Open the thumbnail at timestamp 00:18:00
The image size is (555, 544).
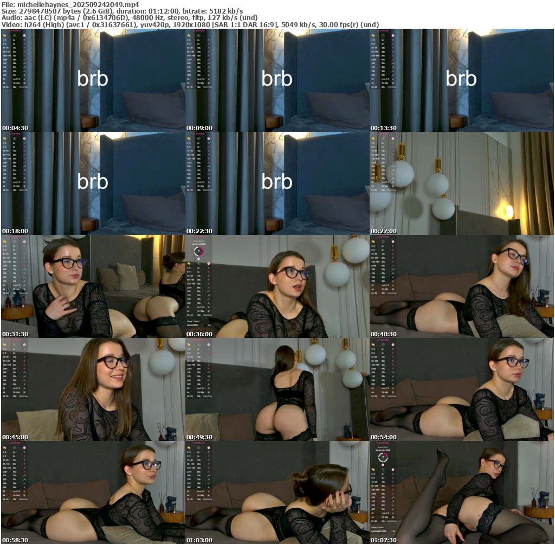click(x=93, y=183)
